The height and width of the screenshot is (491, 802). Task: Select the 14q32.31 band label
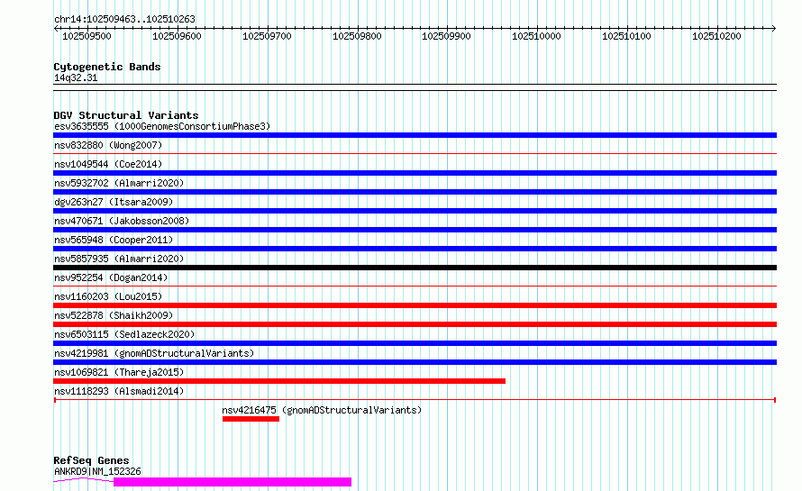pyautogui.click(x=76, y=77)
